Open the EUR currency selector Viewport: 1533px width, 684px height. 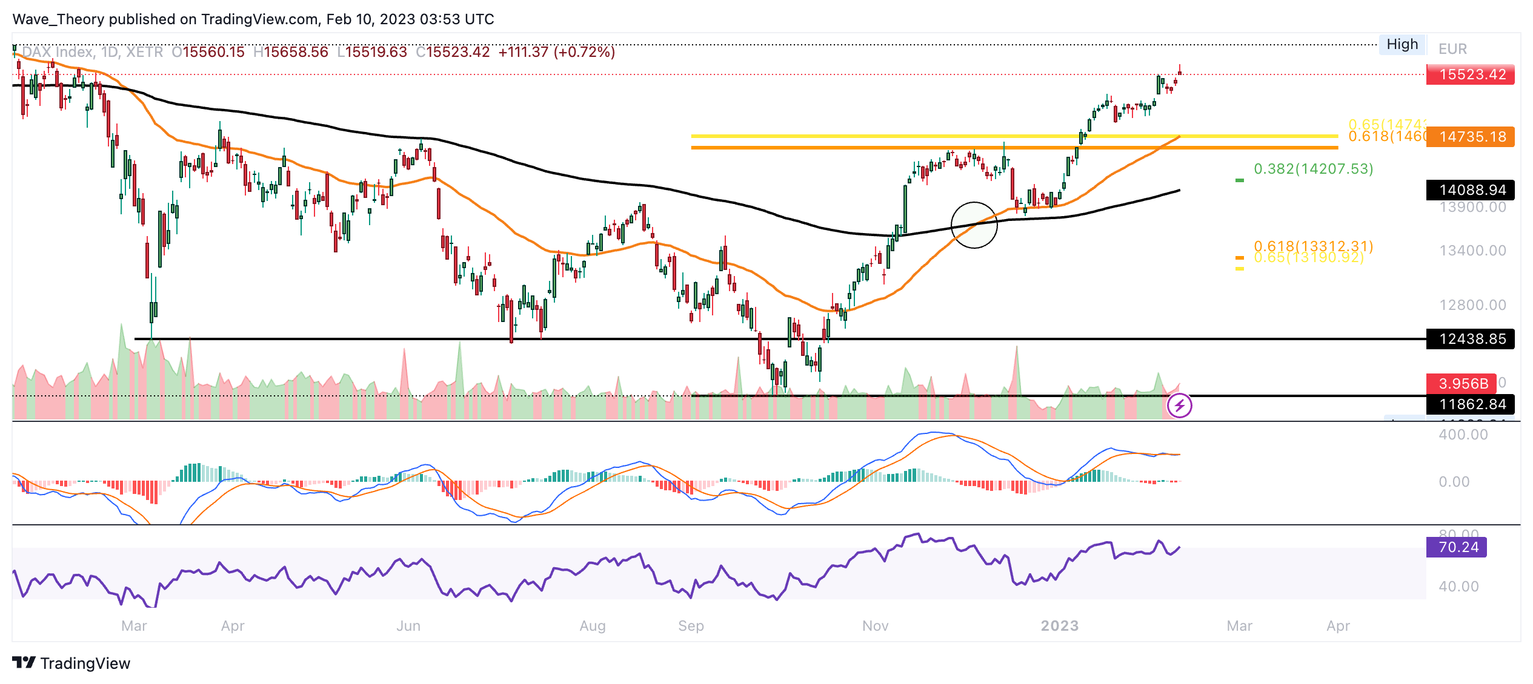tap(1452, 49)
